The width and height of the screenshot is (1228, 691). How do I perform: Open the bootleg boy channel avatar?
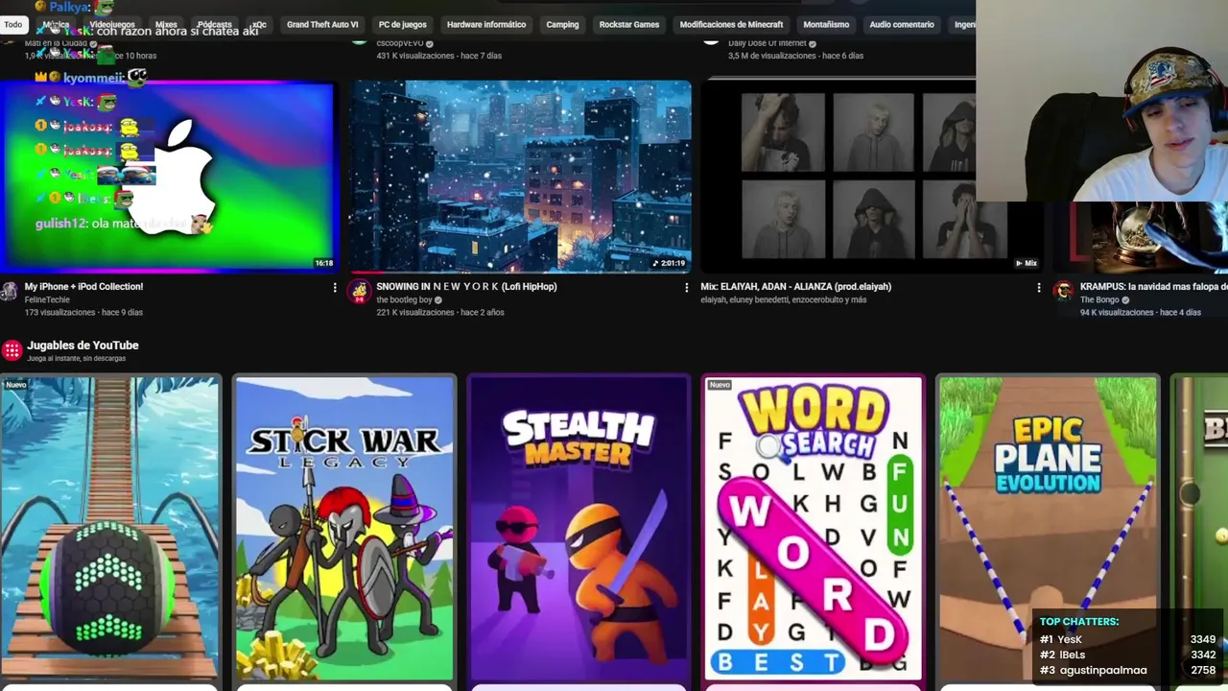[359, 292]
